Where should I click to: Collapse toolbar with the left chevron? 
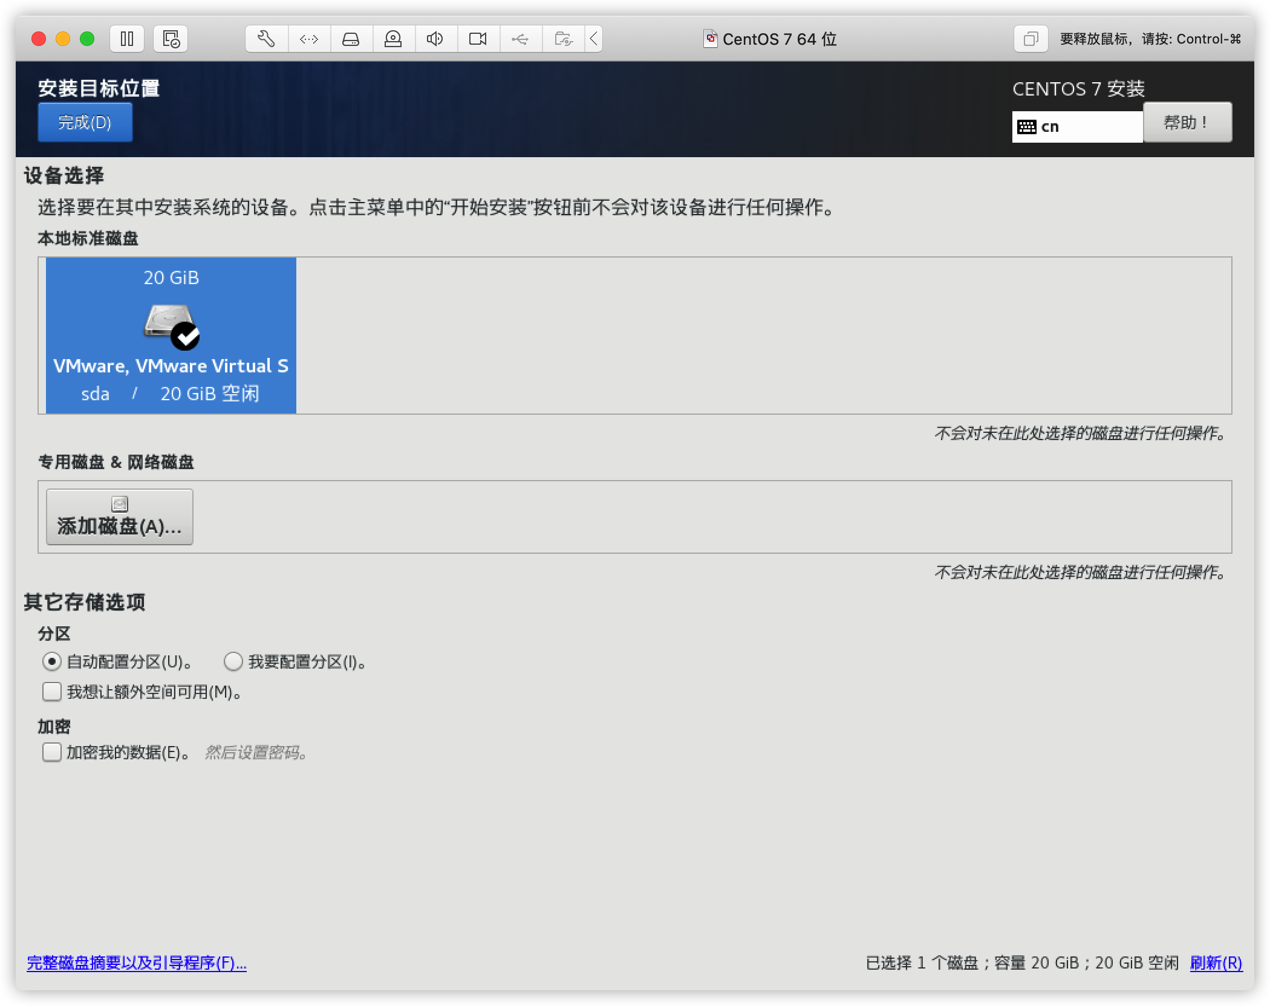[594, 39]
